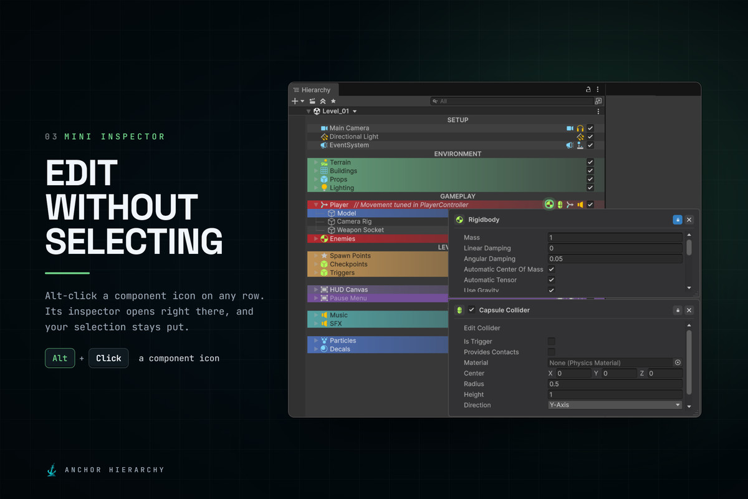Enable the Provides Contacts checkbox
Screen dimensions: 748x499
(x=551, y=352)
